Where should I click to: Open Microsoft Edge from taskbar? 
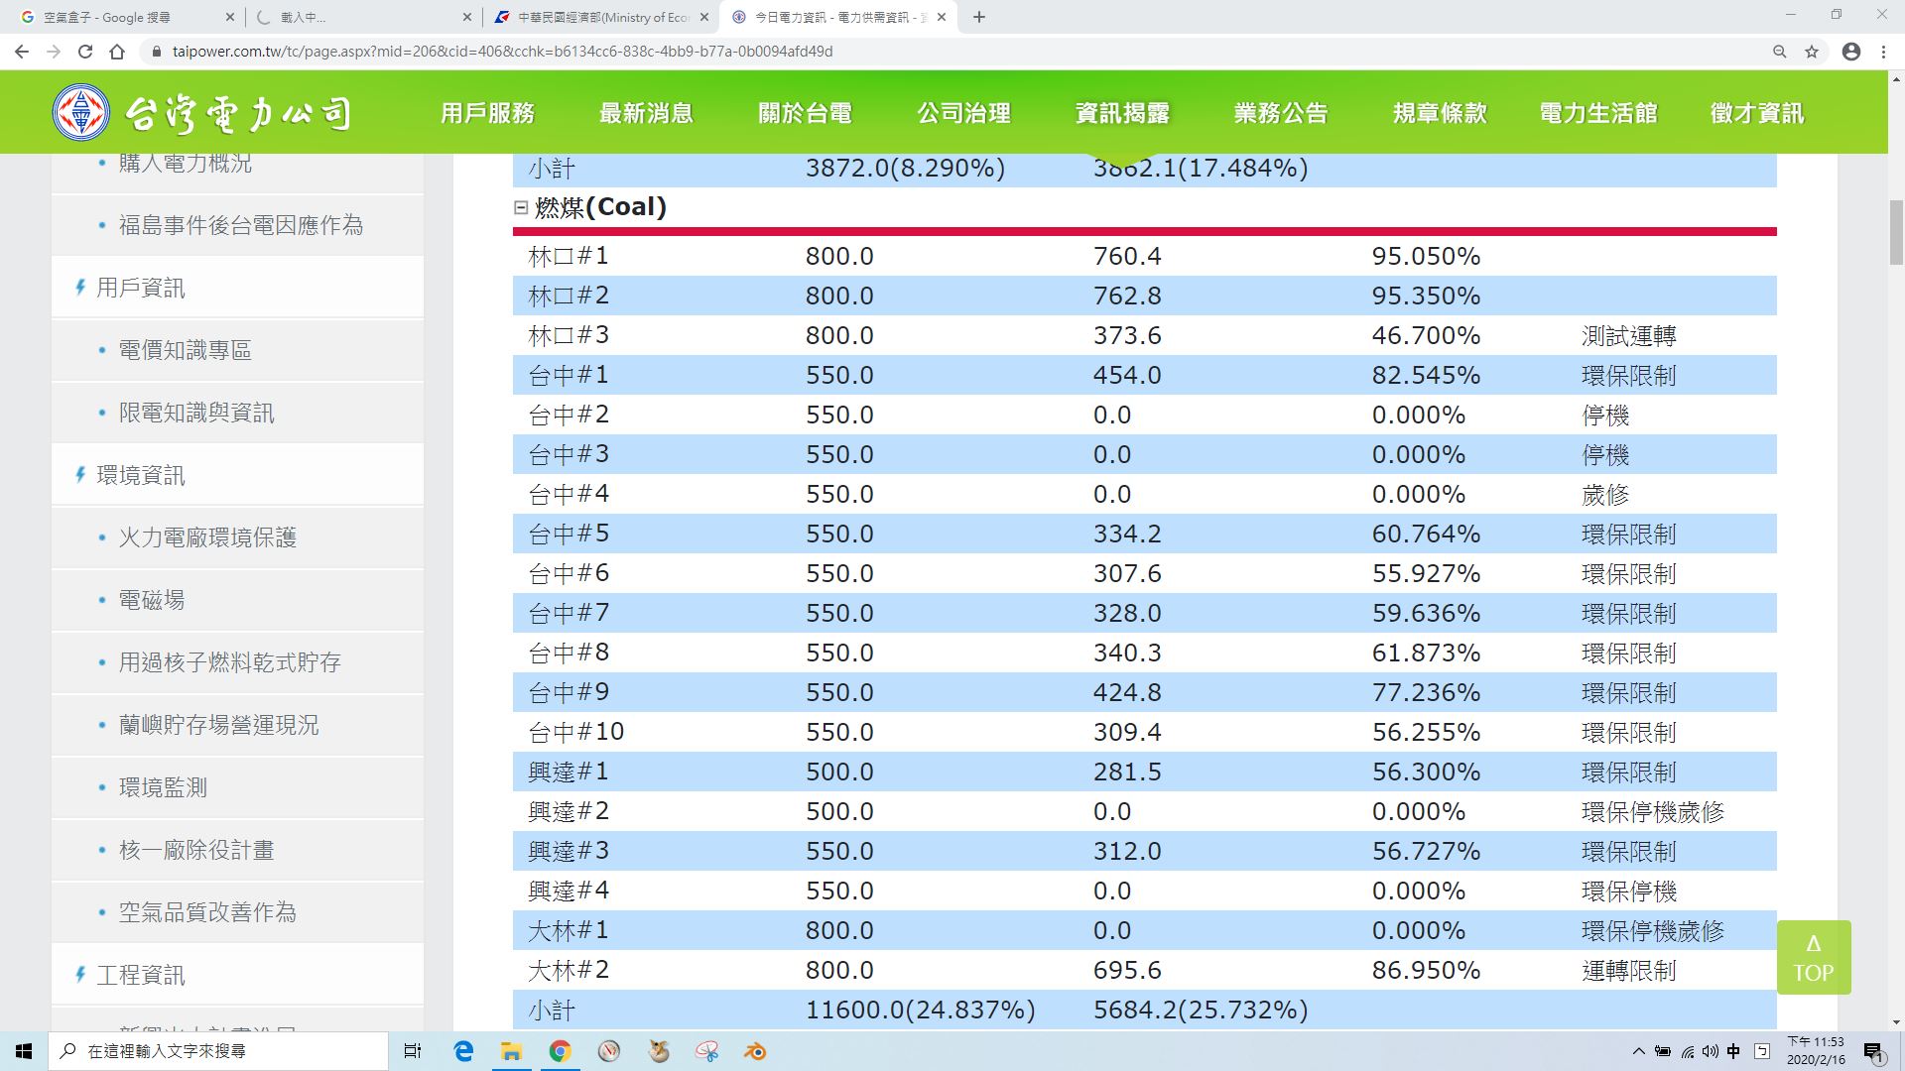[x=463, y=1051]
